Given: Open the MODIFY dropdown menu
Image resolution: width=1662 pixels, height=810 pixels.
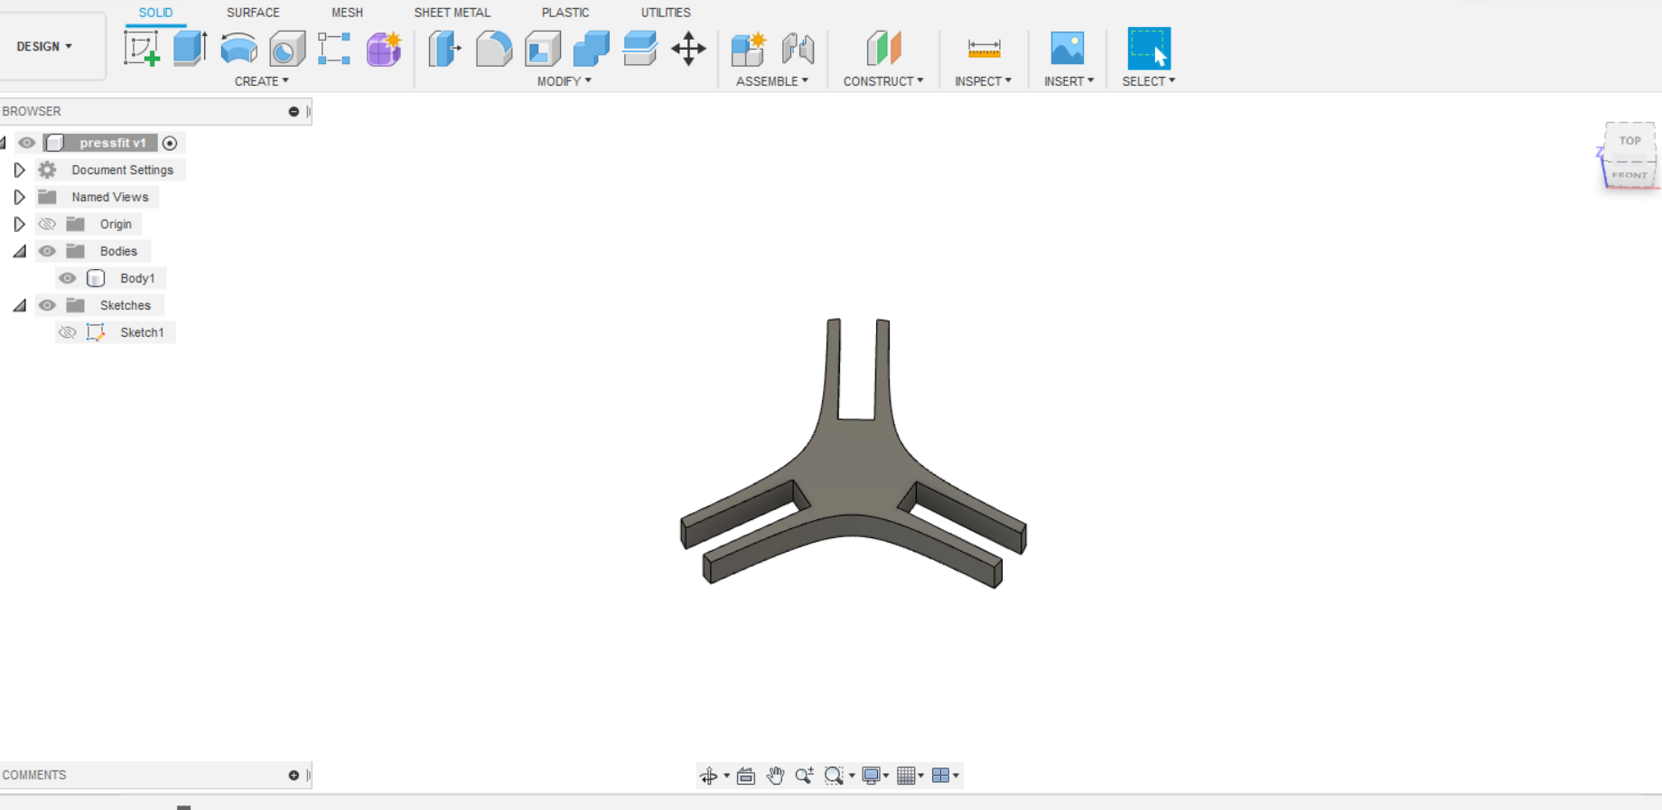Looking at the screenshot, I should point(565,81).
